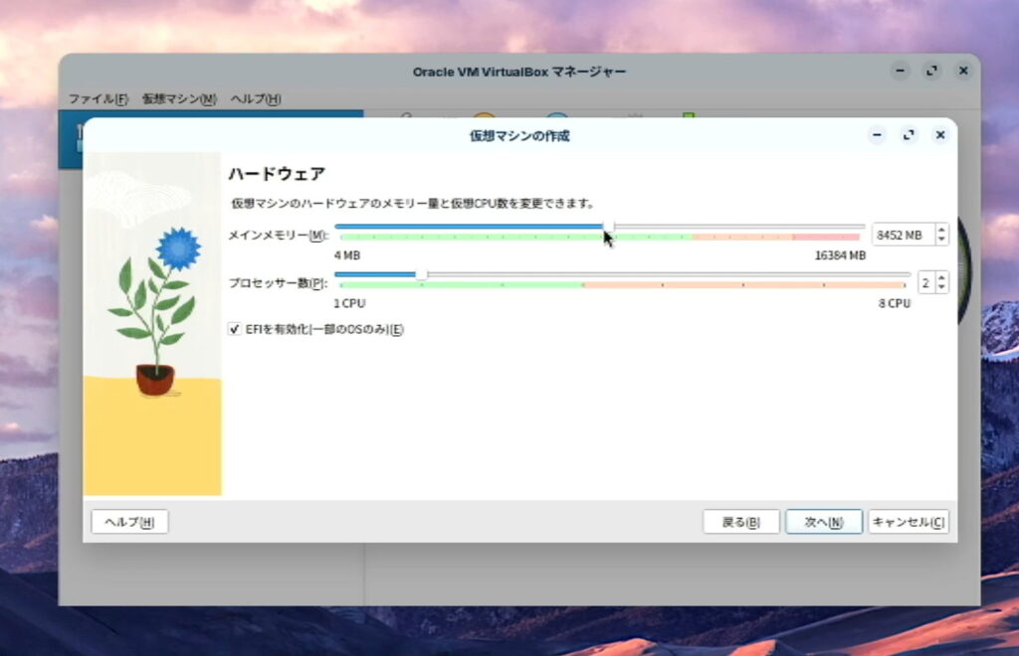1019x656 pixels.
Task: Decrease main memory with the down arrow
Action: (942, 240)
